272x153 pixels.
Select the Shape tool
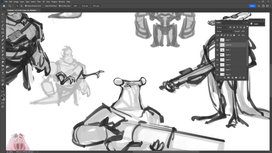(3, 80)
